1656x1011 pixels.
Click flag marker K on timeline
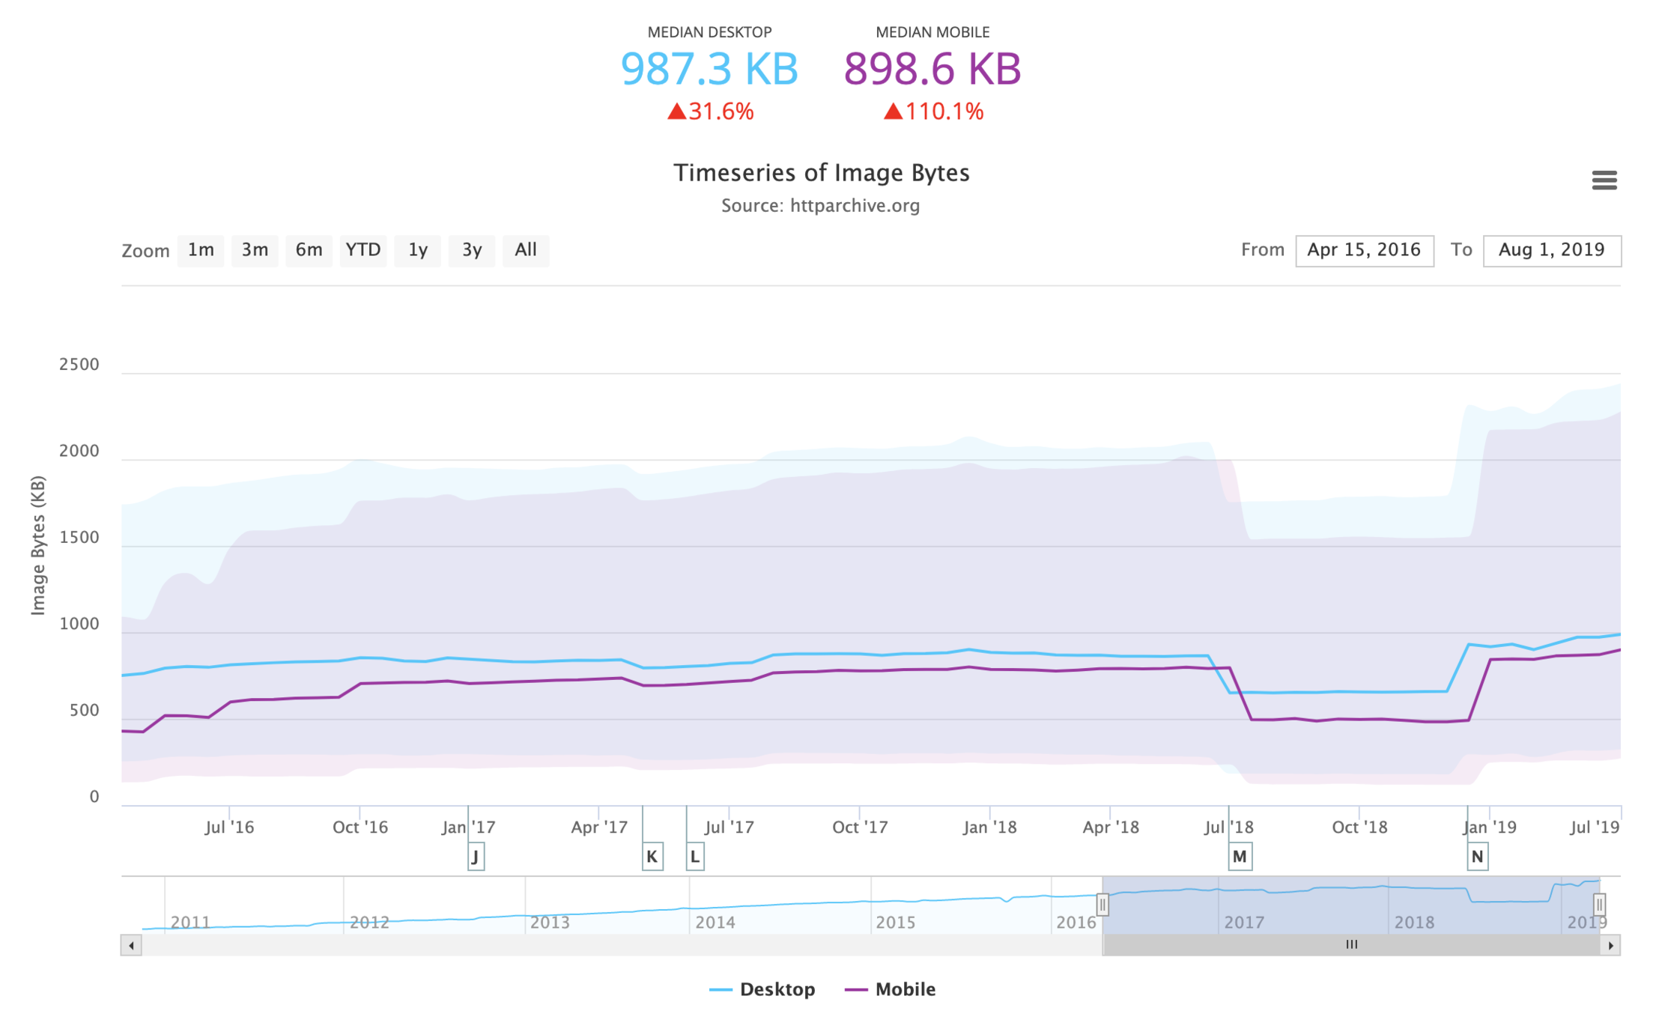pos(652,856)
